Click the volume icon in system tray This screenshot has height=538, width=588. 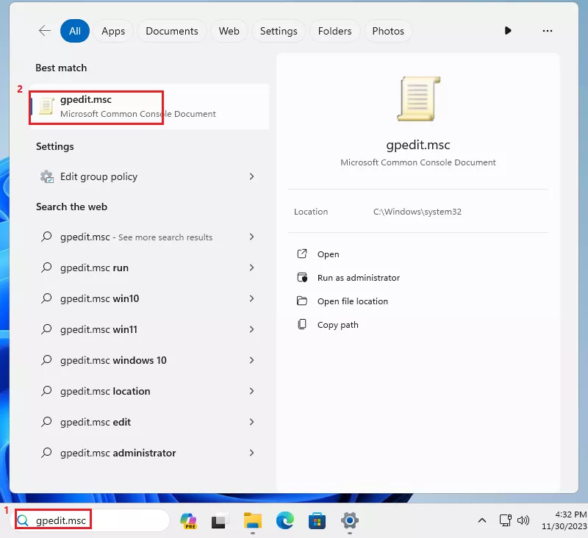(524, 520)
